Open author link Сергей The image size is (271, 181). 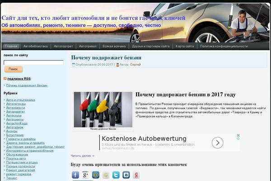135,65
